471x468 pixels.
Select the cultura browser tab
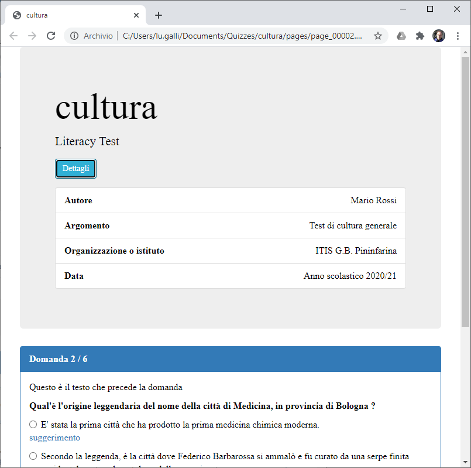pos(75,15)
